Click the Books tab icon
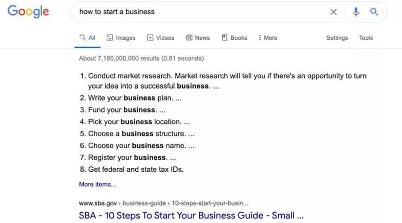The width and height of the screenshot is (402, 223). coord(225,38)
